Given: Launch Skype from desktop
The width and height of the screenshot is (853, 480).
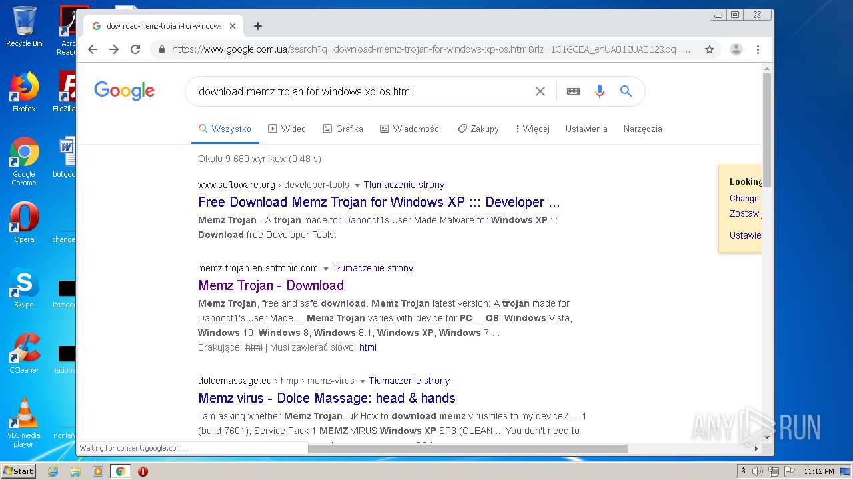Looking at the screenshot, I should pyautogui.click(x=24, y=288).
